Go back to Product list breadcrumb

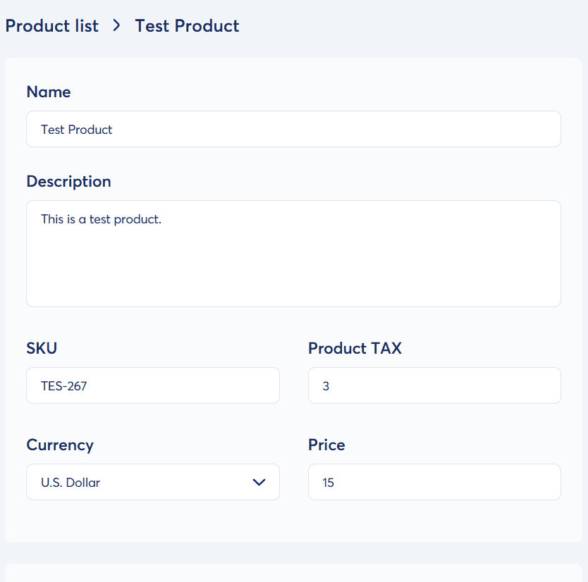coord(51,26)
